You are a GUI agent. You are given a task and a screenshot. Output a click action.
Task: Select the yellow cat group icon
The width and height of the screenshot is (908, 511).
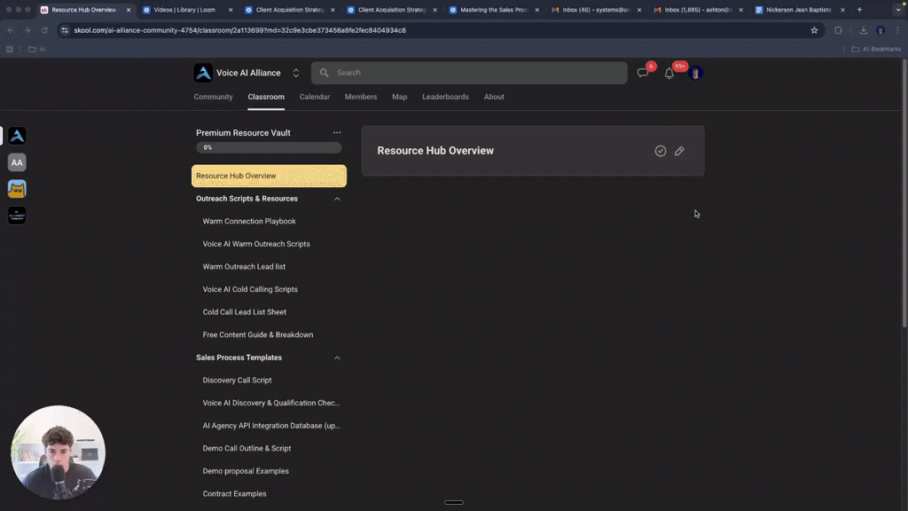[17, 189]
